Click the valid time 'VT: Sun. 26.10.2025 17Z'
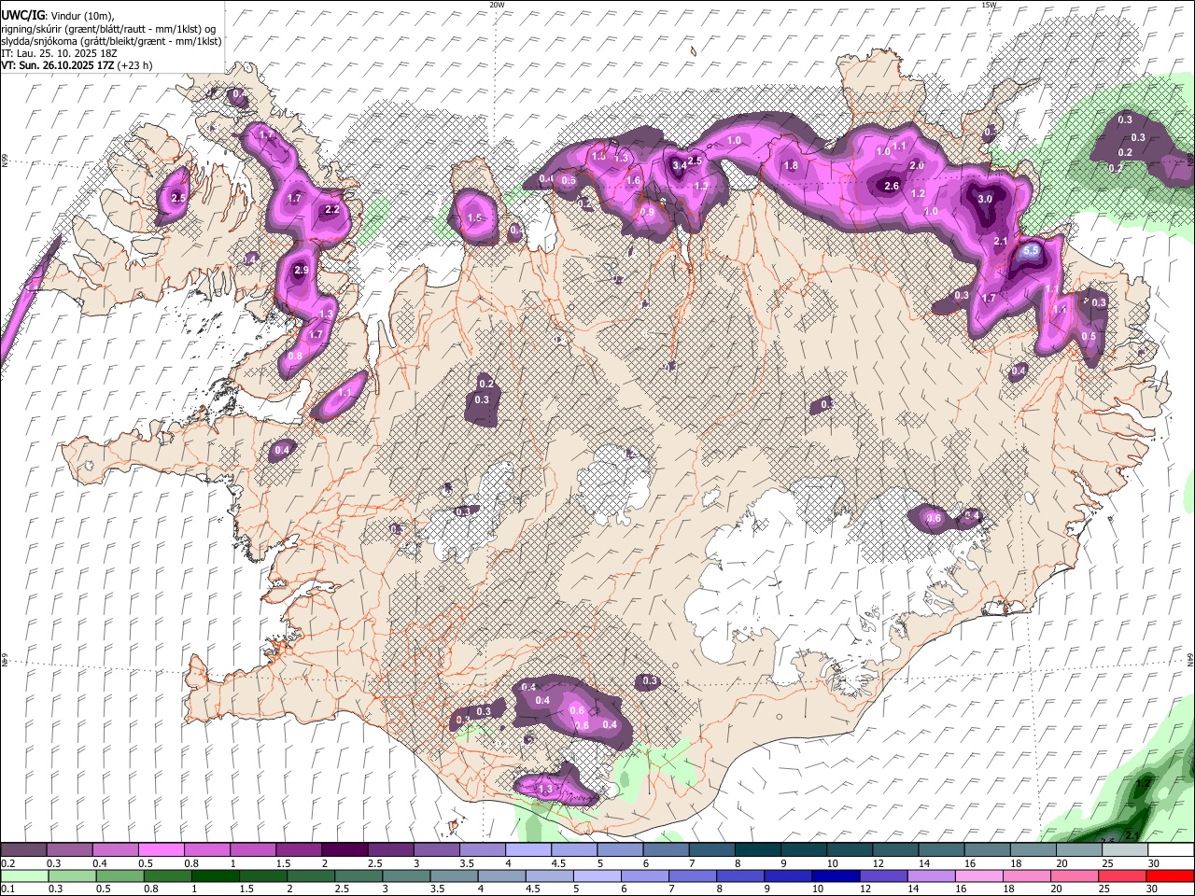Screen dimensions: 1195x896 pyautogui.click(x=58, y=65)
